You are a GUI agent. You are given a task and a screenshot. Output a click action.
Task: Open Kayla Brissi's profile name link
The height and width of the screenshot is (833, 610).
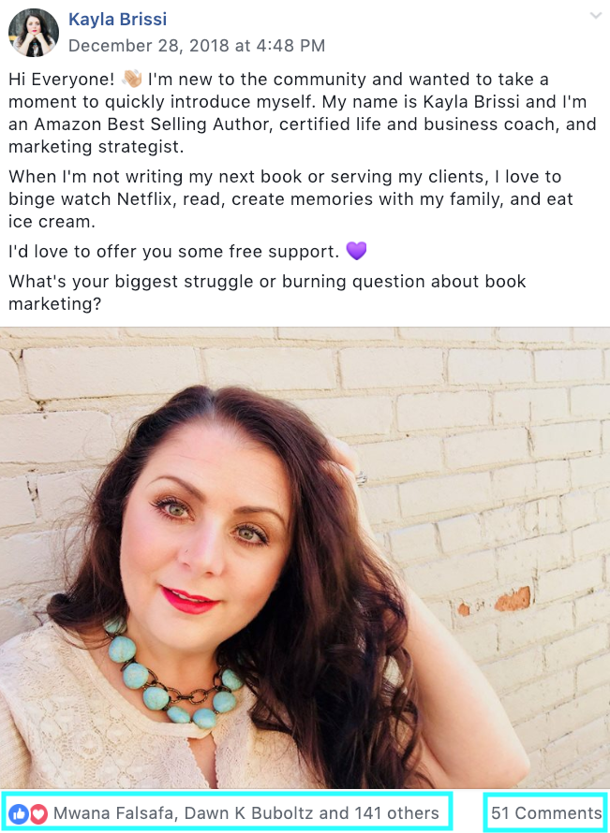(x=117, y=20)
